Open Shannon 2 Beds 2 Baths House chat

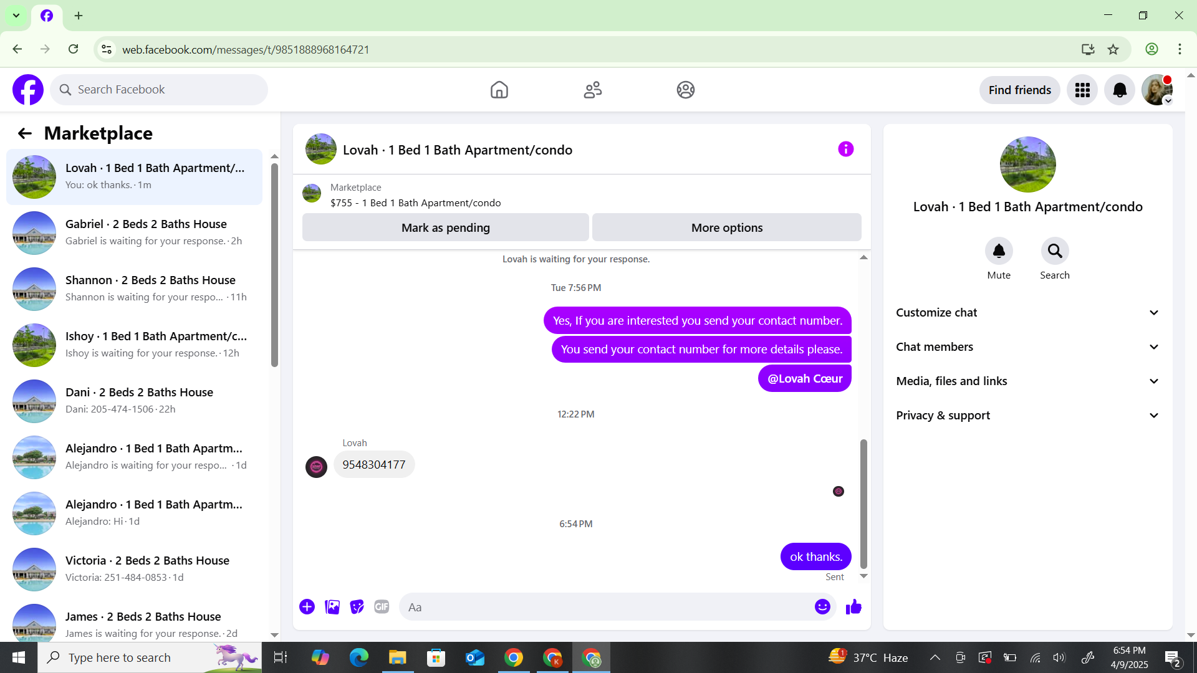click(134, 289)
